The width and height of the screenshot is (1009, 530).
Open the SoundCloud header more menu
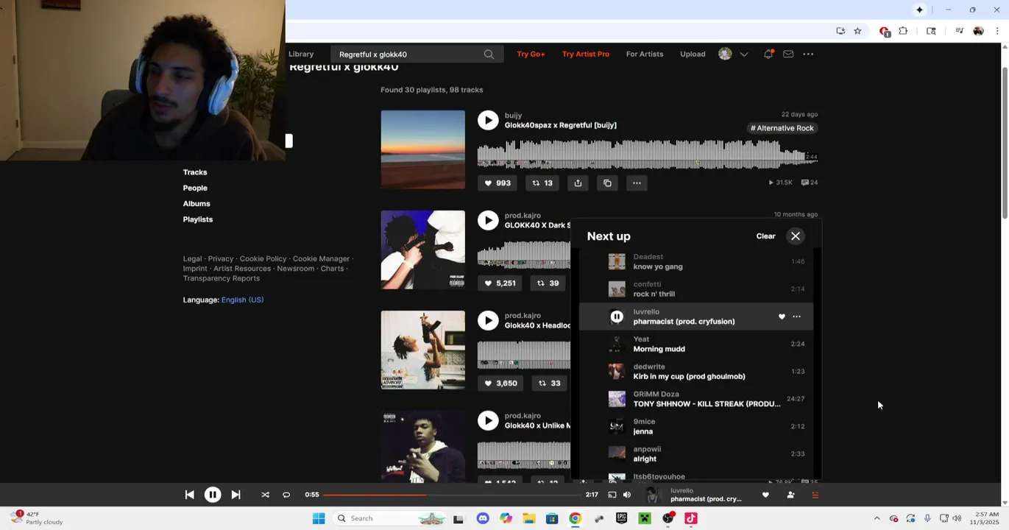coord(808,54)
